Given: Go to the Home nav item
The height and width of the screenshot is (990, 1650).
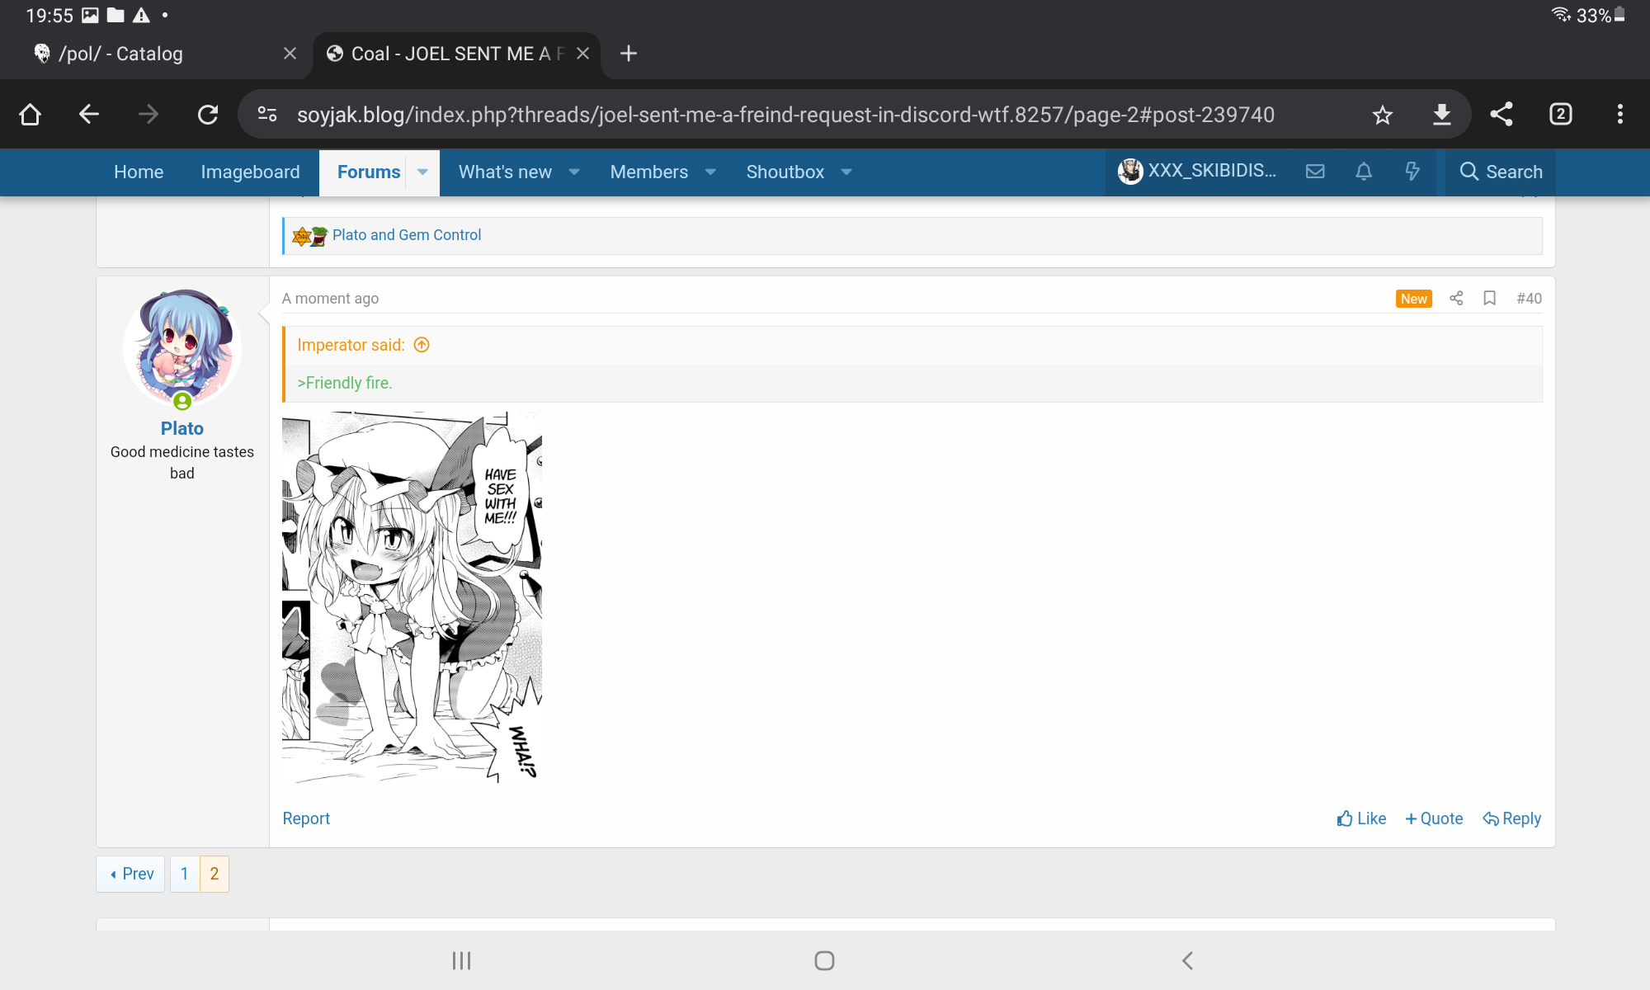Looking at the screenshot, I should tap(139, 172).
